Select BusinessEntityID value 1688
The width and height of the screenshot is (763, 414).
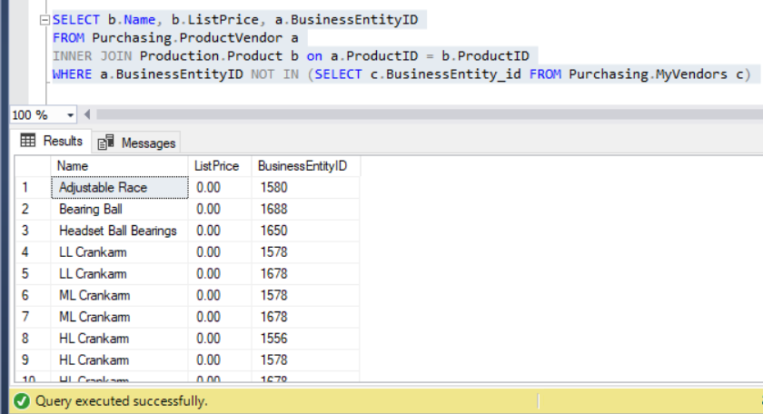click(x=305, y=209)
